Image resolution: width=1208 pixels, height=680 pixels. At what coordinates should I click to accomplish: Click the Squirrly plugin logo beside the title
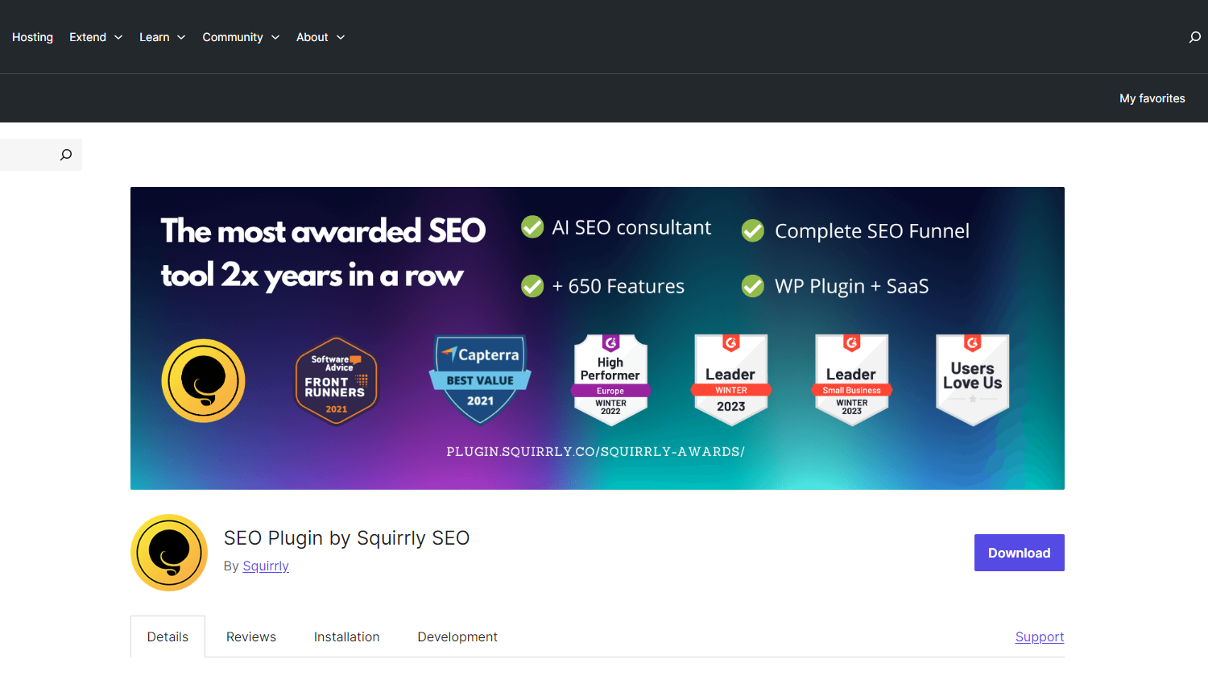click(x=169, y=553)
